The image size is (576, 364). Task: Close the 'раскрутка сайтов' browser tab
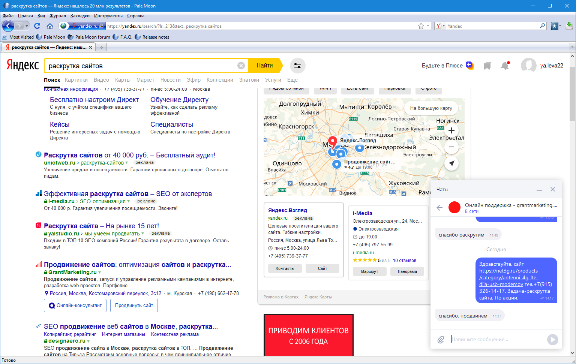click(90, 47)
